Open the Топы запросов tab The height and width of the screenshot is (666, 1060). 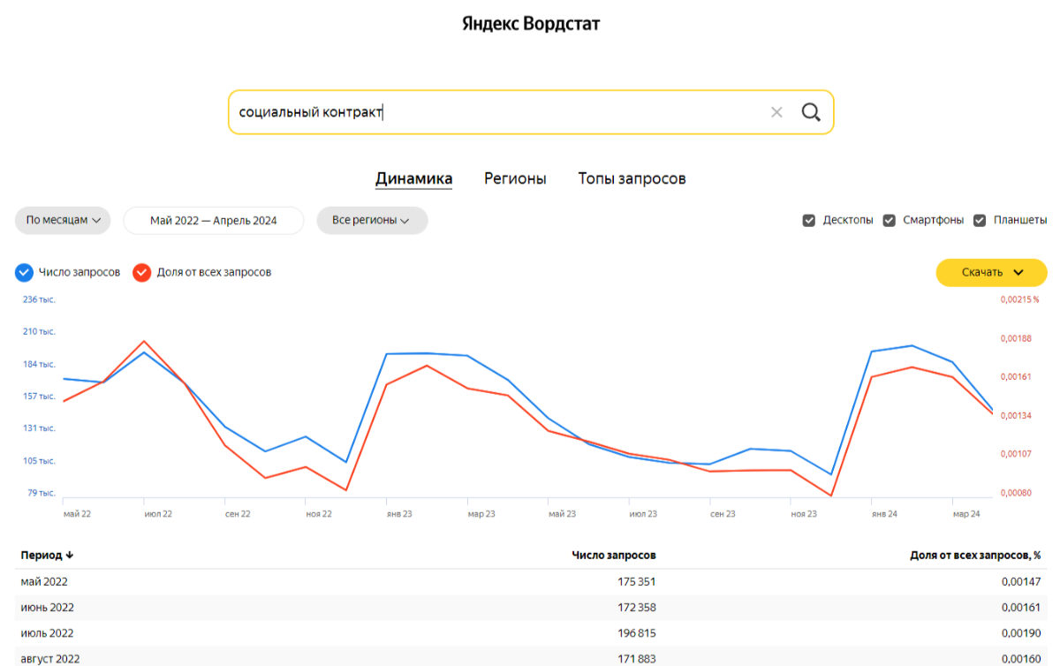(632, 178)
